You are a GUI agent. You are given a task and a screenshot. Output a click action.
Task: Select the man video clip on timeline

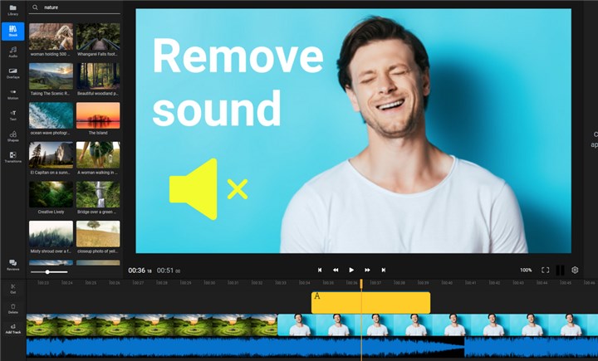438,324
